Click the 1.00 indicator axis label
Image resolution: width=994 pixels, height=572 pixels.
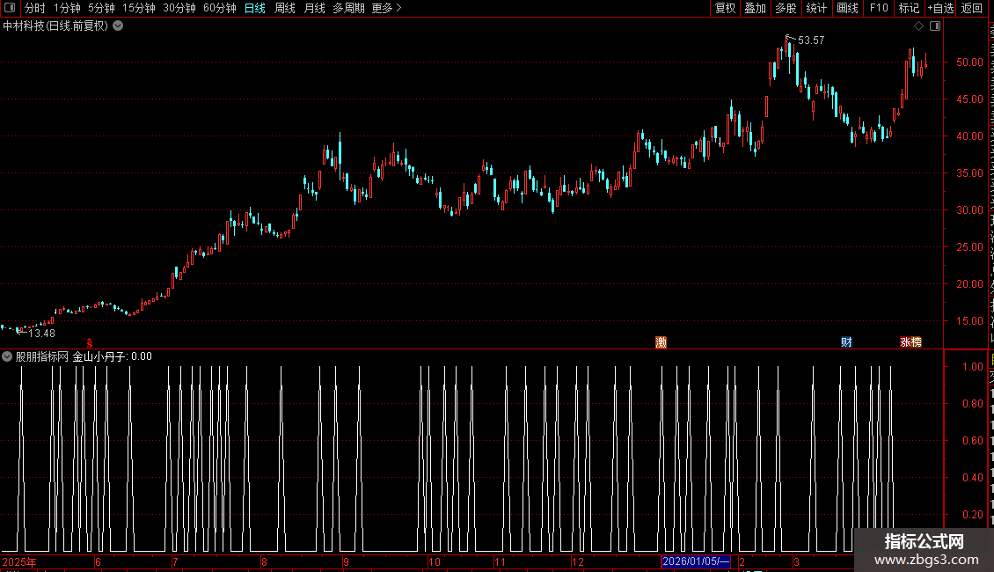pyautogui.click(x=972, y=367)
